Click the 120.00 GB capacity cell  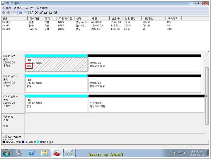97,25
